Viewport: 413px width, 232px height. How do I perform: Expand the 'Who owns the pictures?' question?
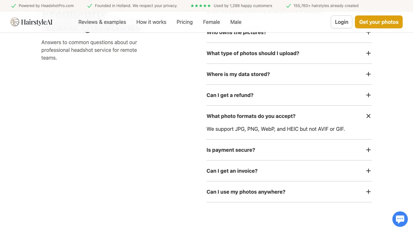point(236,33)
